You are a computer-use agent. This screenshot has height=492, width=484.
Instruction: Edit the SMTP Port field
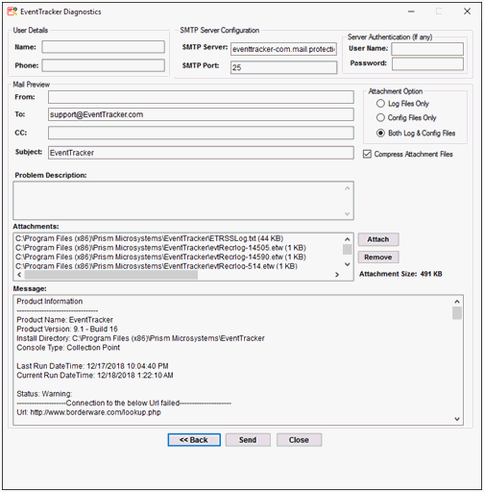tap(283, 67)
